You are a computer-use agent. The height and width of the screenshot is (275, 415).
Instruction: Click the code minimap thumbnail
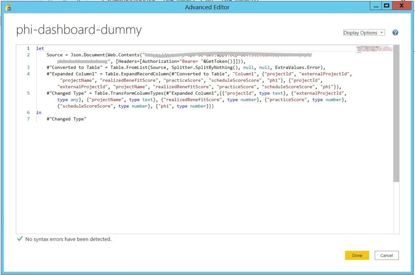pyautogui.click(x=374, y=49)
